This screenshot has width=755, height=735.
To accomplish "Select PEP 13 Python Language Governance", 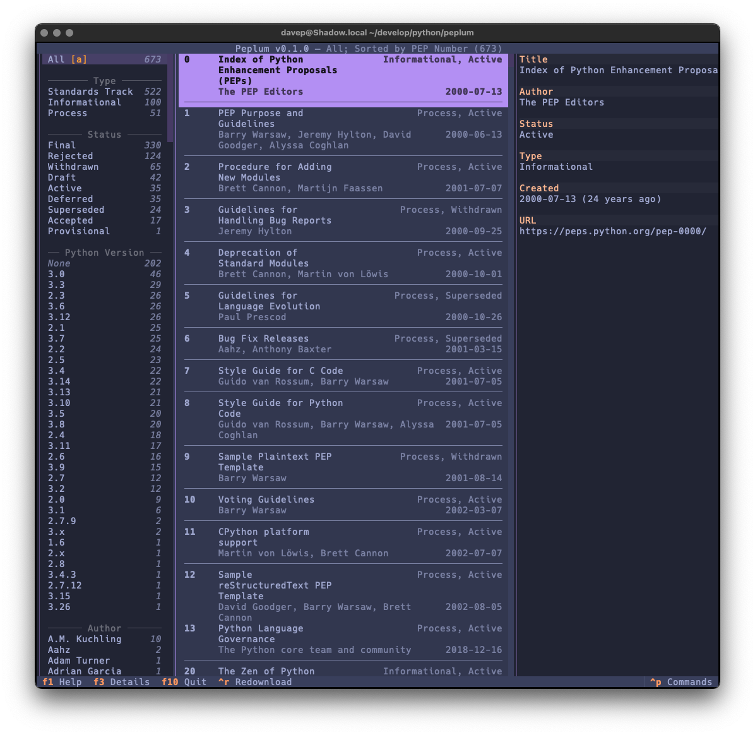I will [x=343, y=639].
